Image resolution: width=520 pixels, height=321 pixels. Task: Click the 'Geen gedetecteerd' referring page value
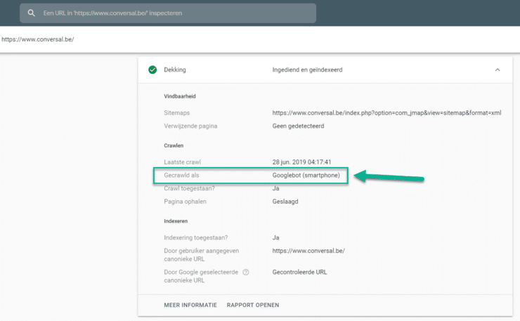[x=299, y=126]
